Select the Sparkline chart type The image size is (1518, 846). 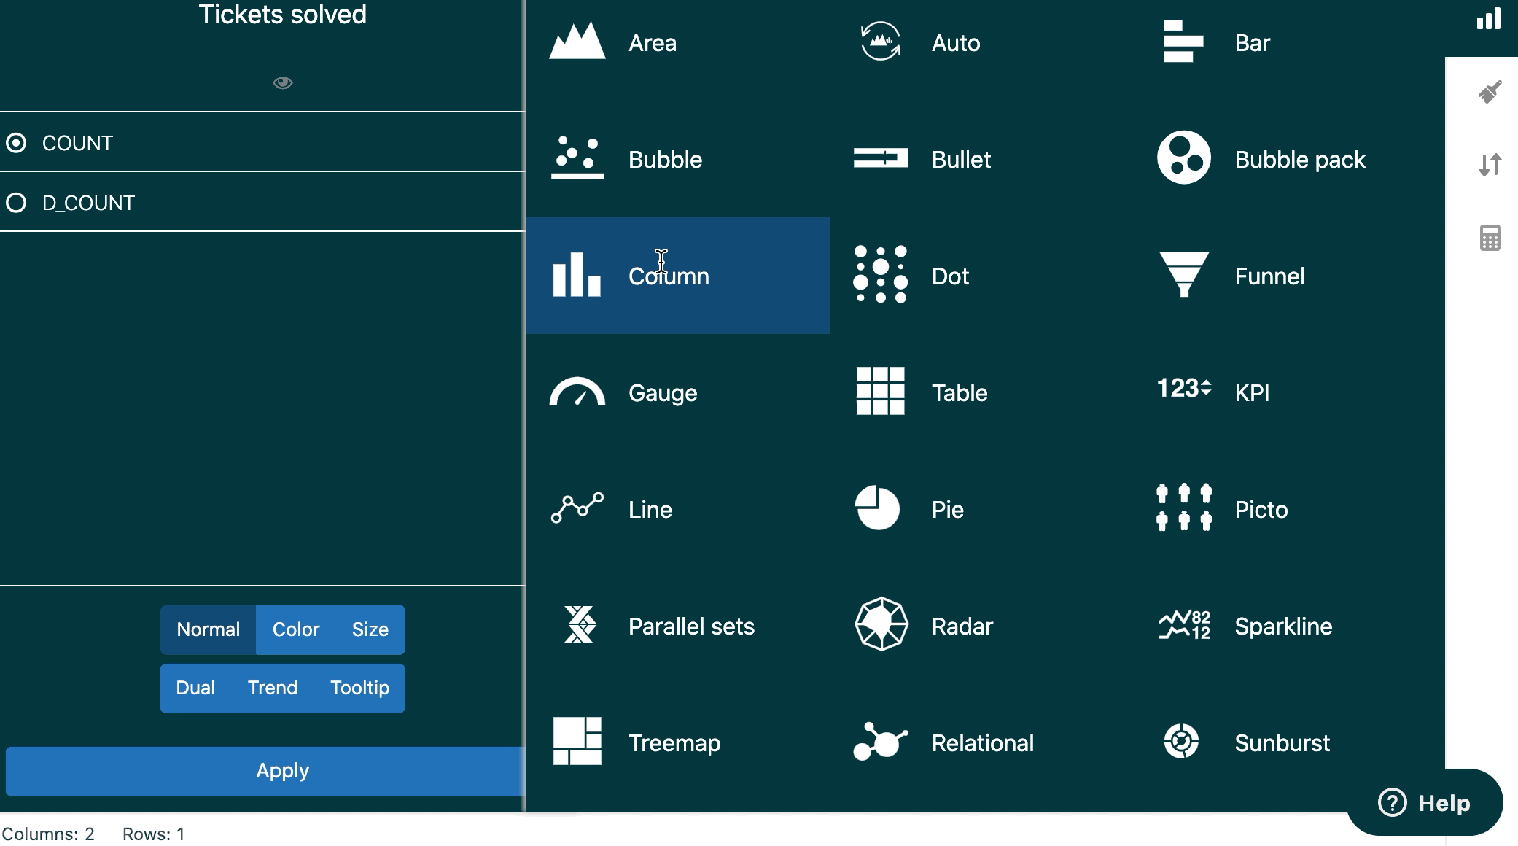pyautogui.click(x=1284, y=625)
